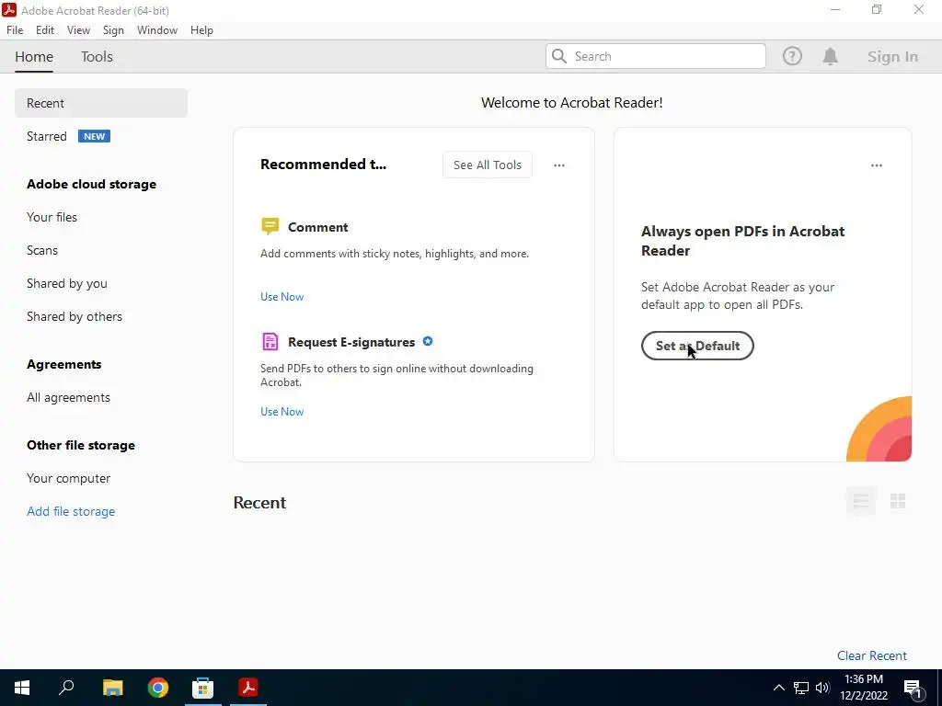Image resolution: width=942 pixels, height=706 pixels.
Task: Click the taskbar clock showing 1:36 PM
Action: [864, 688]
